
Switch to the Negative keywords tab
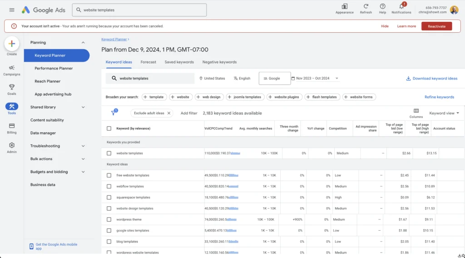click(219, 62)
